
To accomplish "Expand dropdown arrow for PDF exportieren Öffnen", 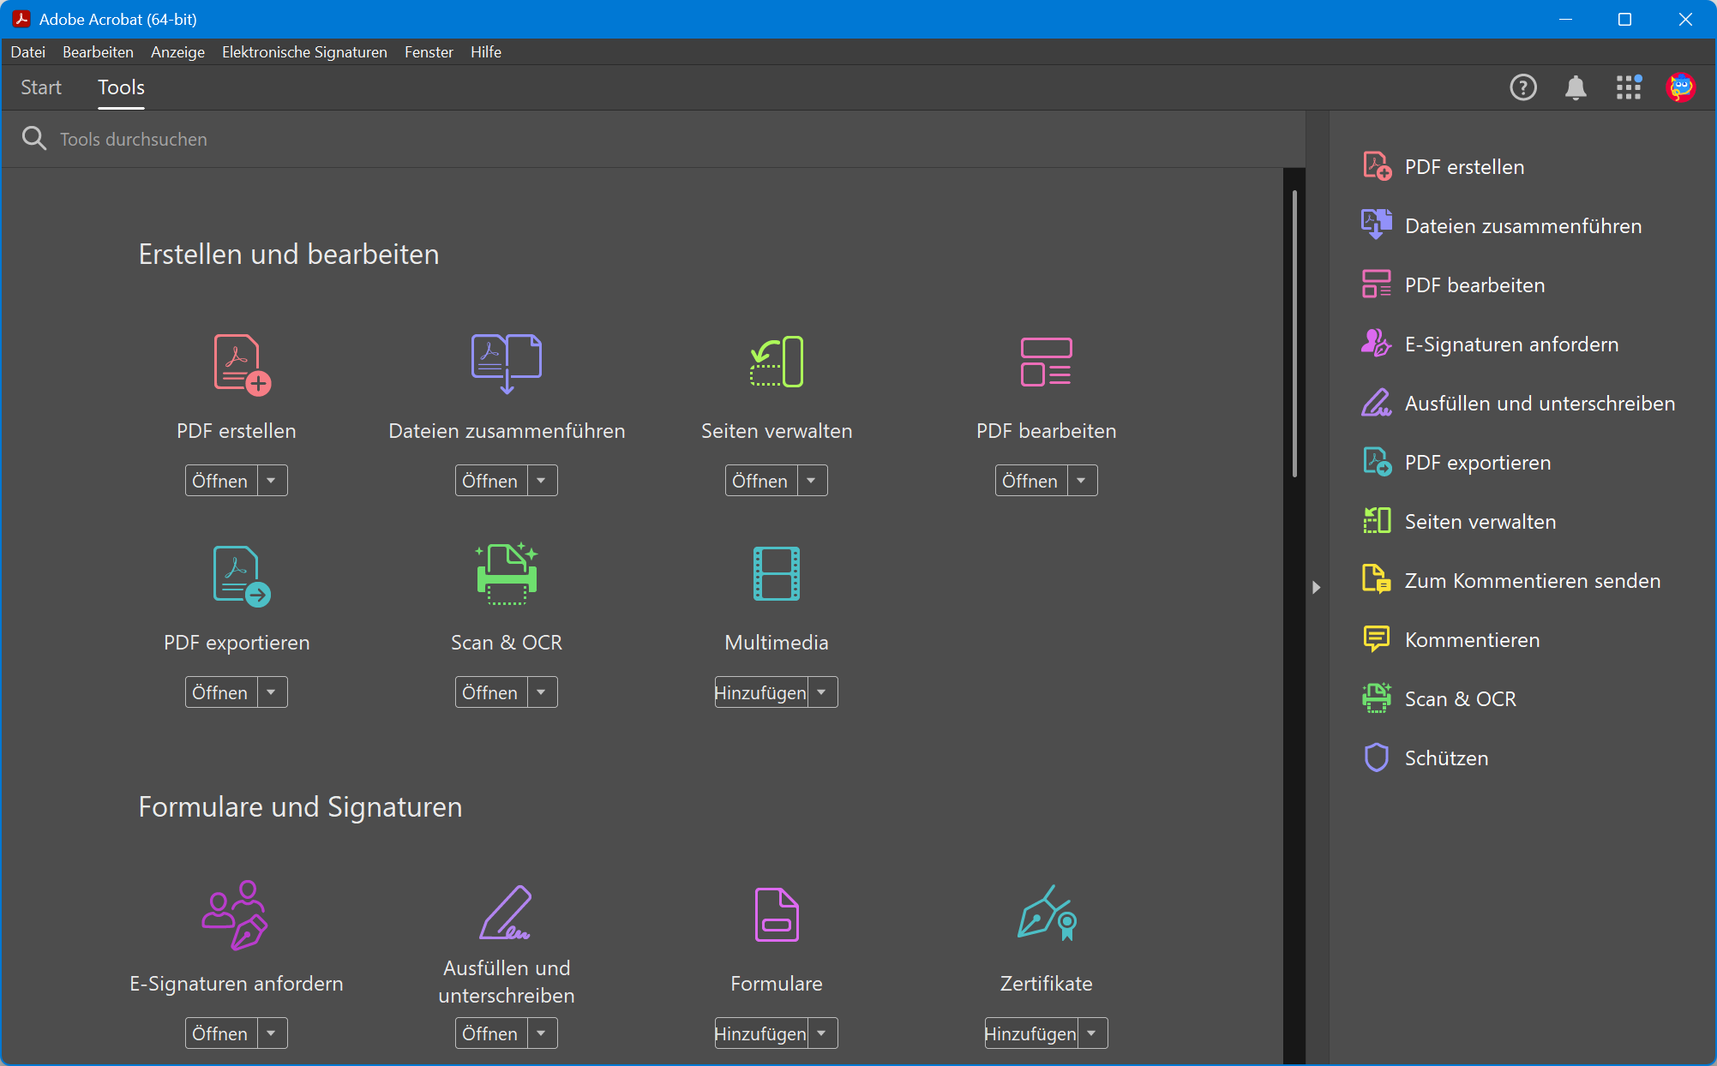I will pos(272,692).
